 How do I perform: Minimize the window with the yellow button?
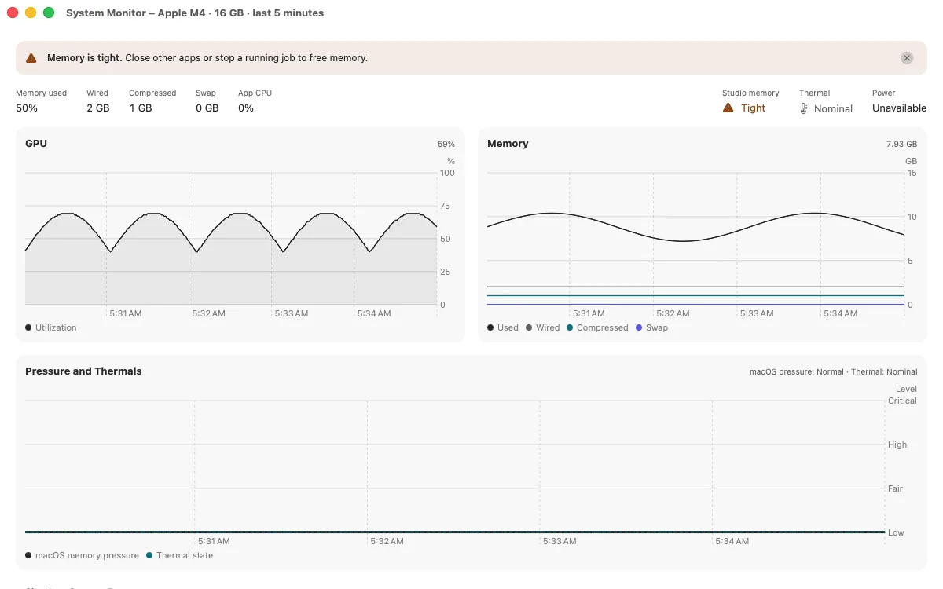[x=31, y=13]
